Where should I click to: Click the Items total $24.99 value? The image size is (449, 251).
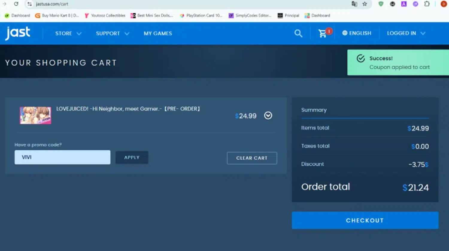[x=418, y=128]
